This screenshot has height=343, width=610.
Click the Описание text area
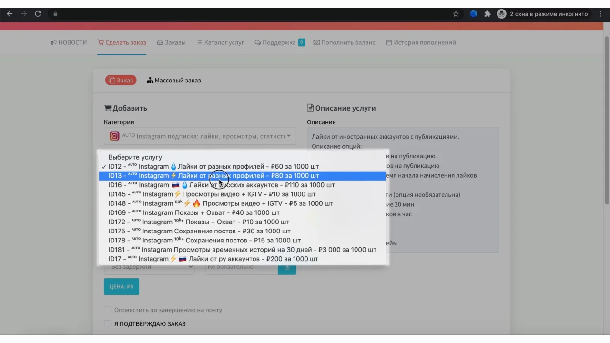[403, 190]
